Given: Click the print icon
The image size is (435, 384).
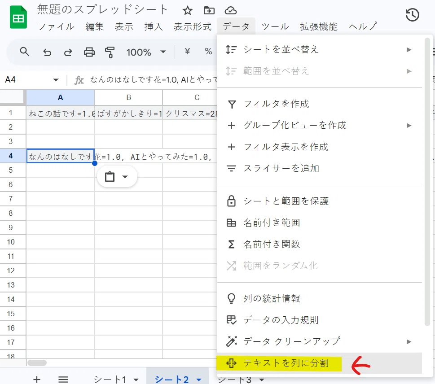Looking at the screenshot, I should point(89,52).
